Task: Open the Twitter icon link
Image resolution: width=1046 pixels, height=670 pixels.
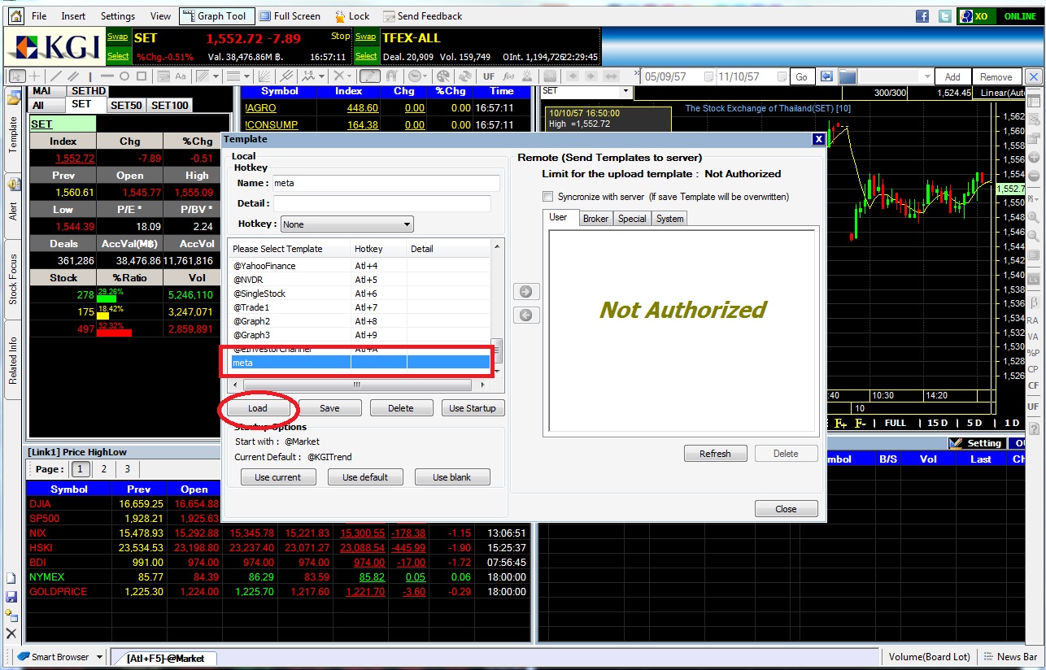Action: pyautogui.click(x=944, y=16)
